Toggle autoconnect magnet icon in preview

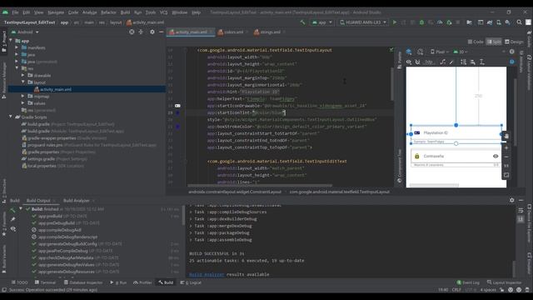pyautogui.click(x=418, y=62)
